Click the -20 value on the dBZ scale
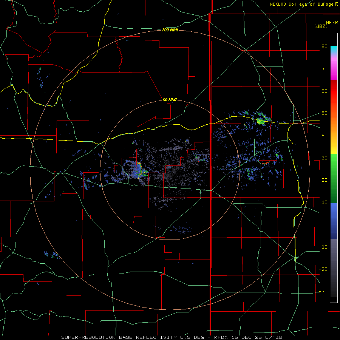Viewport: 340px width, 340px height. (x=323, y=269)
